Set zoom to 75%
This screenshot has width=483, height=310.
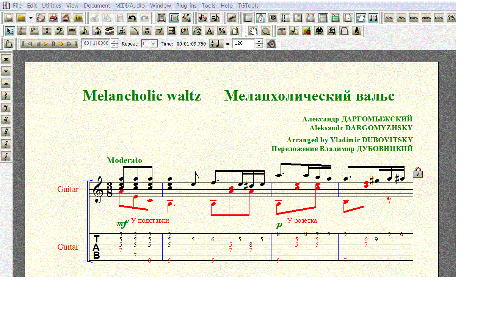[401, 18]
